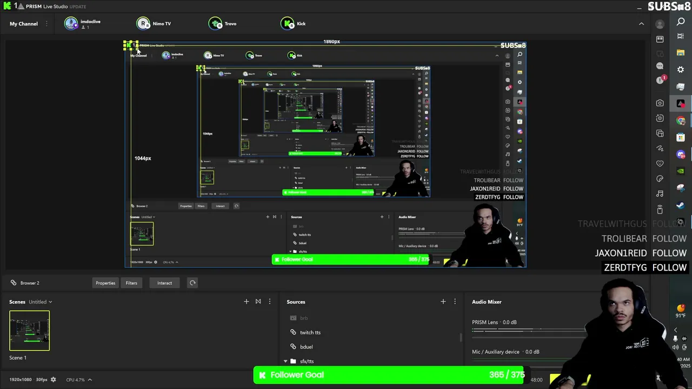Open Scenes panel three-dot menu
The height and width of the screenshot is (389, 692).
point(270,301)
